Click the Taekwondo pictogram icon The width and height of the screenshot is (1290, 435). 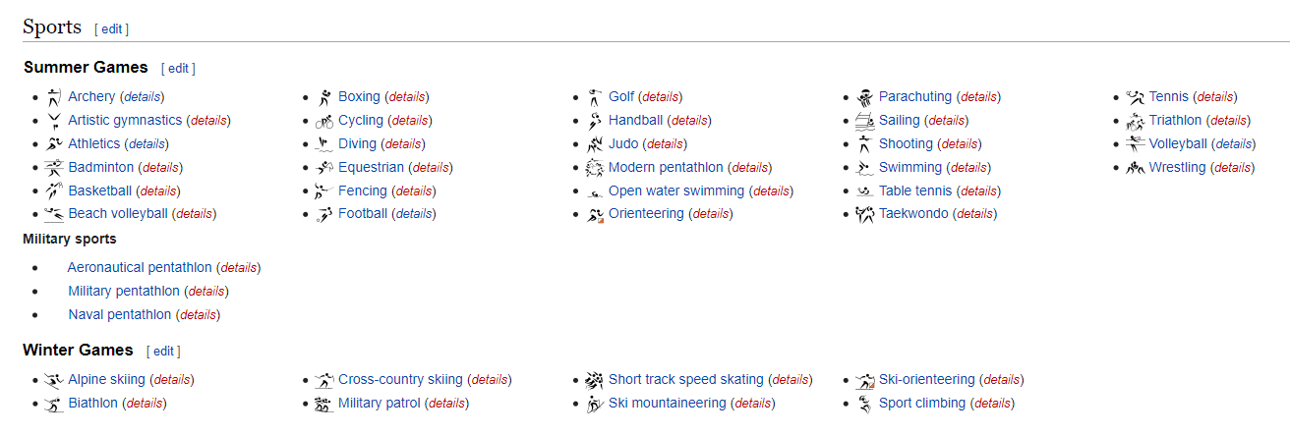(x=864, y=214)
